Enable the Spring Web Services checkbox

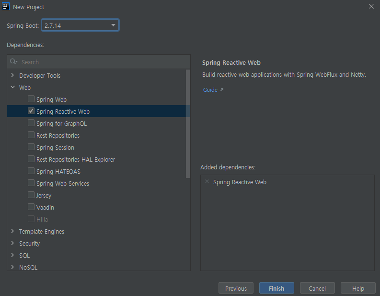31,183
